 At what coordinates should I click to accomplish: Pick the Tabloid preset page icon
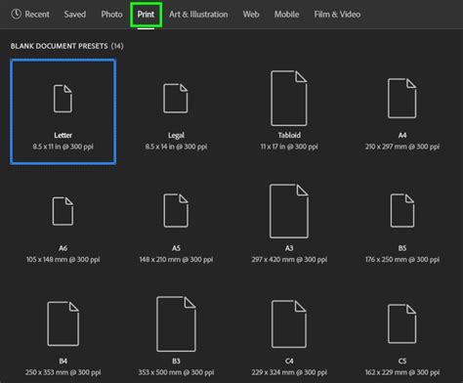click(289, 98)
